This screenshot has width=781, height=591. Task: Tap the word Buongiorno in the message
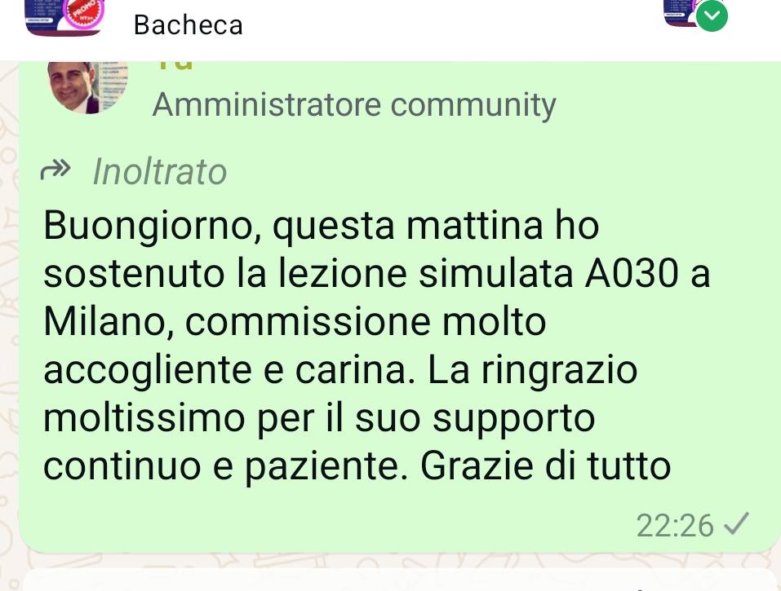click(152, 226)
